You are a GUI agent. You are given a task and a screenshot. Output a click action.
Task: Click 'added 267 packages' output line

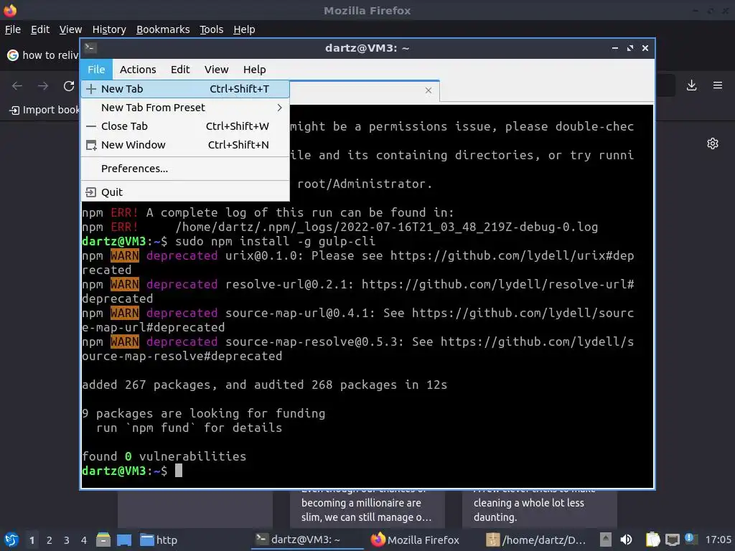[264, 385]
